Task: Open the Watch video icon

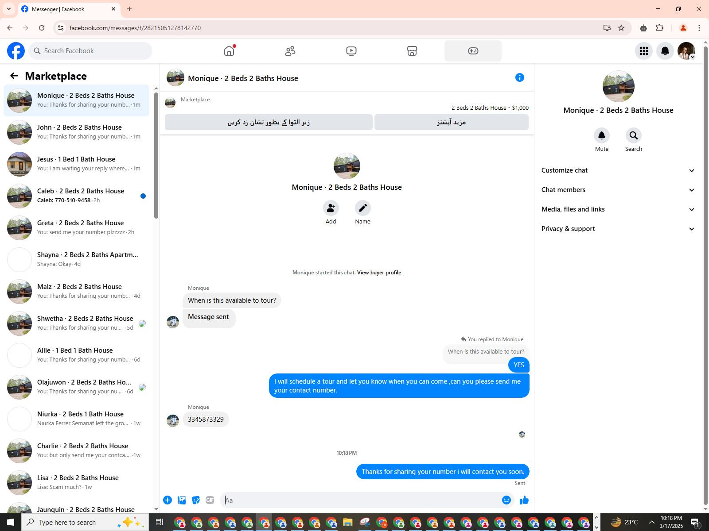Action: coord(351,51)
